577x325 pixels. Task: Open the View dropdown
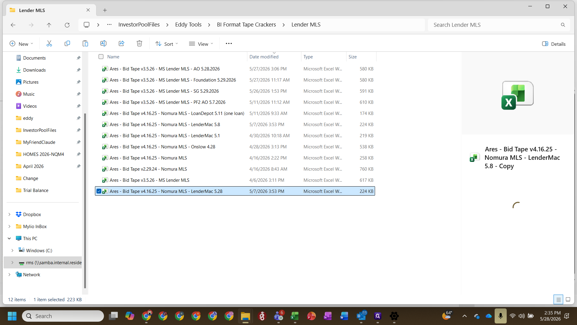point(201,44)
